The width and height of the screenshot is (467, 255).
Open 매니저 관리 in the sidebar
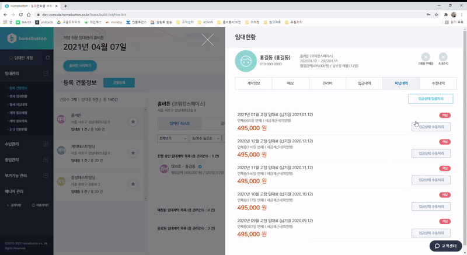(x=14, y=191)
